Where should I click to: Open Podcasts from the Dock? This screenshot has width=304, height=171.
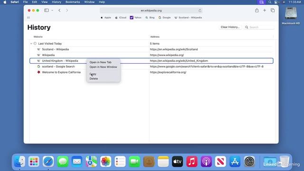click(206, 161)
